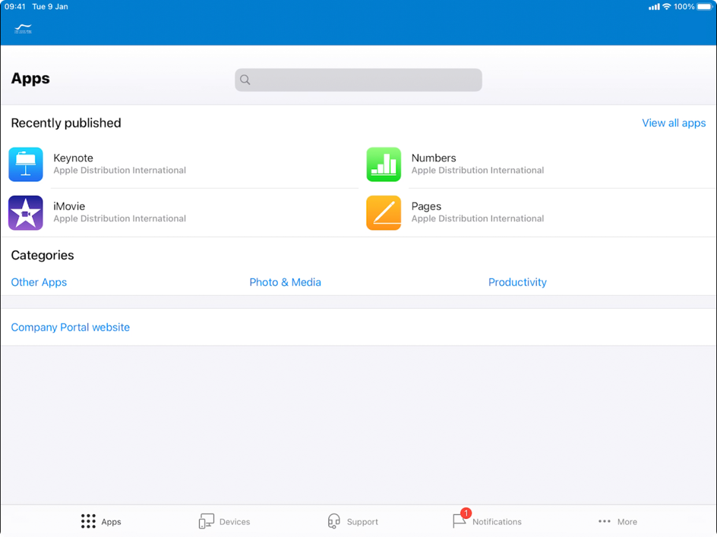Select the iMovie app name

coord(69,206)
